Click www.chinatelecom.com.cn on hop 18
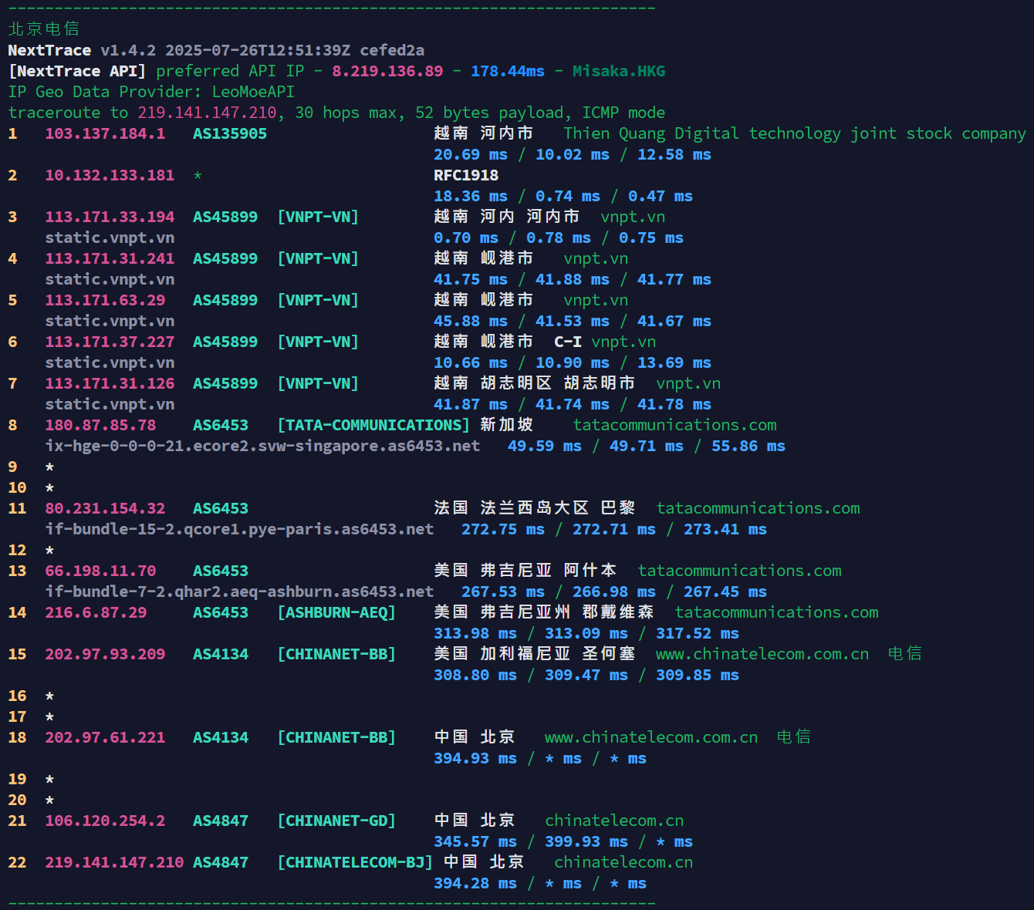 (x=651, y=737)
